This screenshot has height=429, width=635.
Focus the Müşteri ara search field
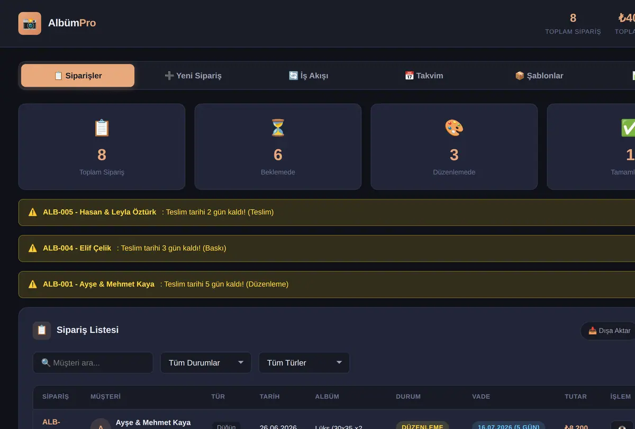pos(93,363)
